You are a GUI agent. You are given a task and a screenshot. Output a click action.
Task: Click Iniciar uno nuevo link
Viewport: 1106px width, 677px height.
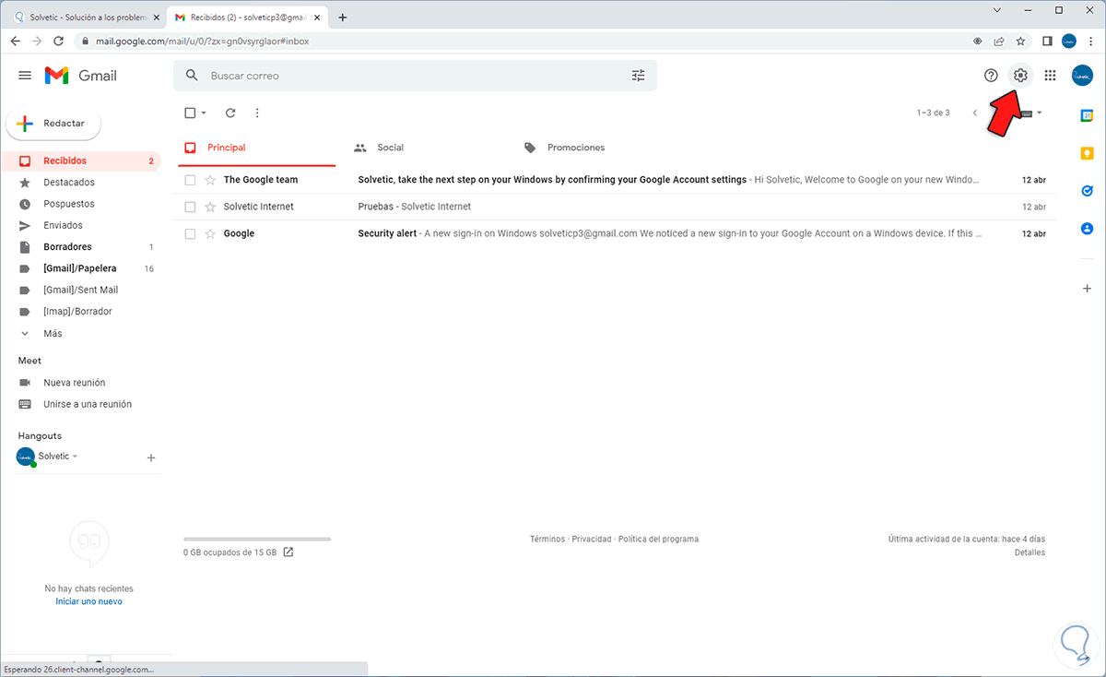click(88, 601)
